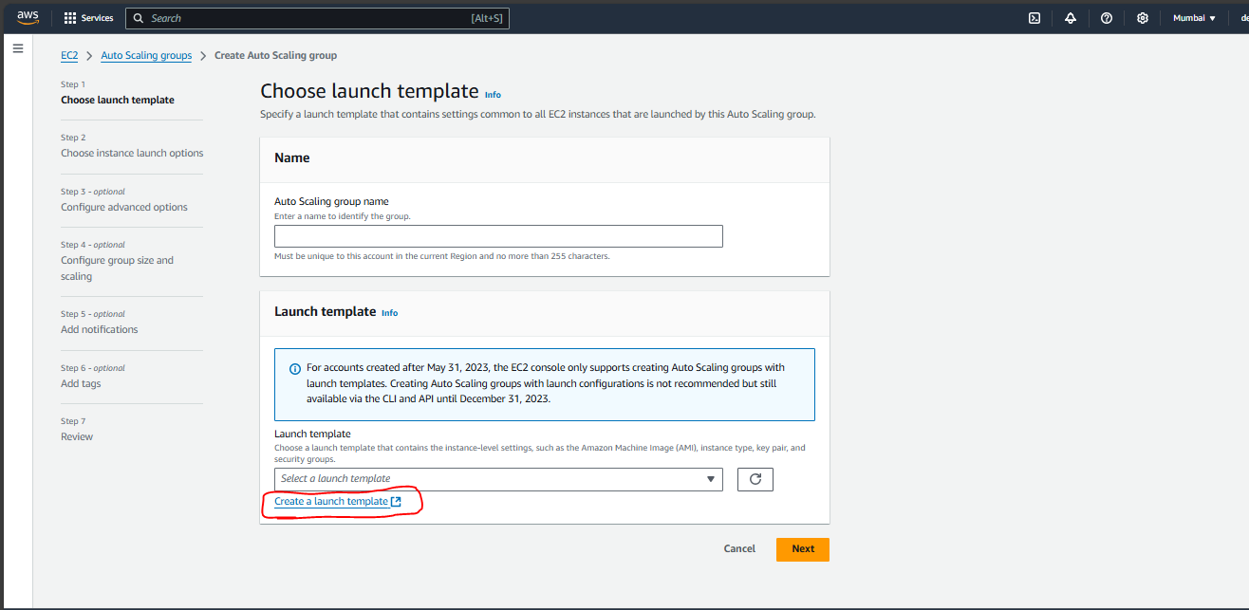Click the Auto Scaling group name field

[498, 236]
